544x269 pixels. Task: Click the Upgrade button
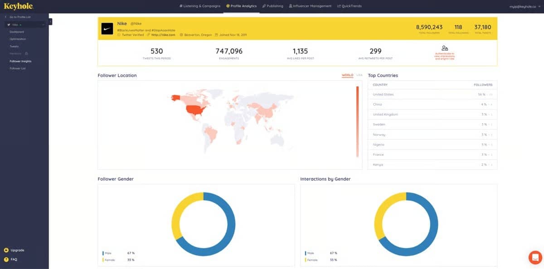(x=17, y=250)
